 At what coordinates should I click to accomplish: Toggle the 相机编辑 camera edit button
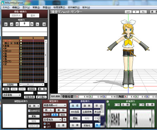click(56, 96)
